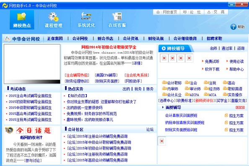
Task: Click the 参与讨论 link
Action: (33, 161)
